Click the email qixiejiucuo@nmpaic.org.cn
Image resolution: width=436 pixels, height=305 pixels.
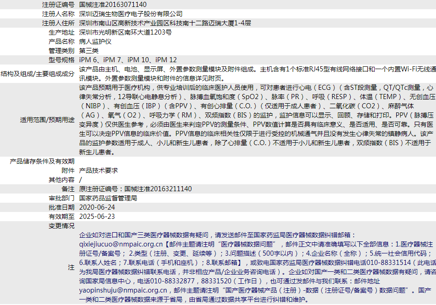[x=121, y=244]
